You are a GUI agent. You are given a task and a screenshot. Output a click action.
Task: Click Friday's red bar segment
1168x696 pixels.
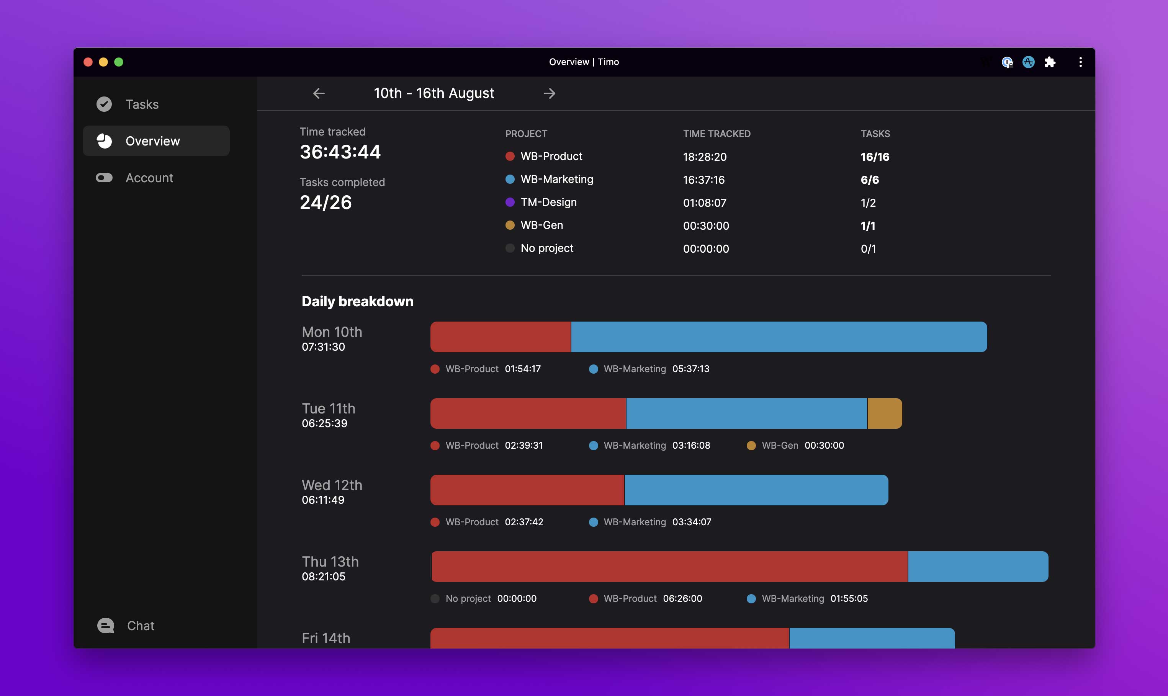(x=610, y=638)
